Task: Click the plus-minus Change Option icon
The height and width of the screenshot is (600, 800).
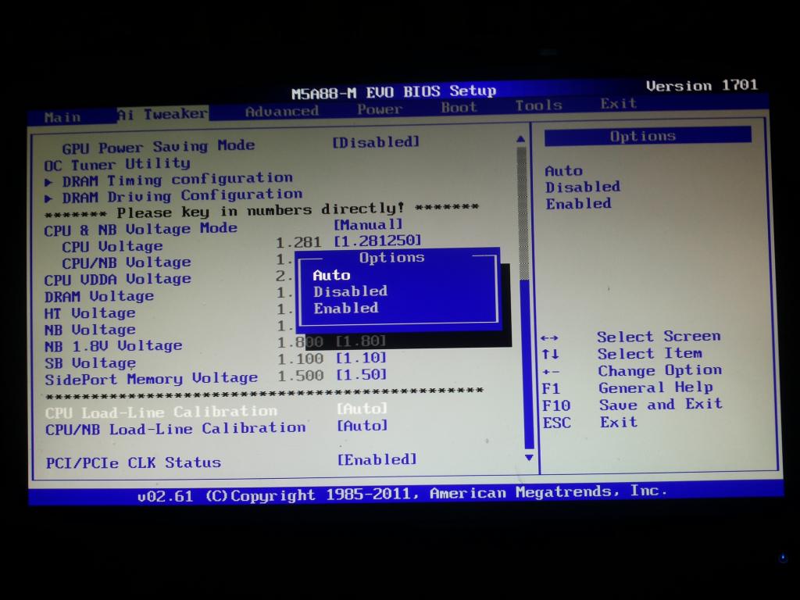Action: coord(550,372)
